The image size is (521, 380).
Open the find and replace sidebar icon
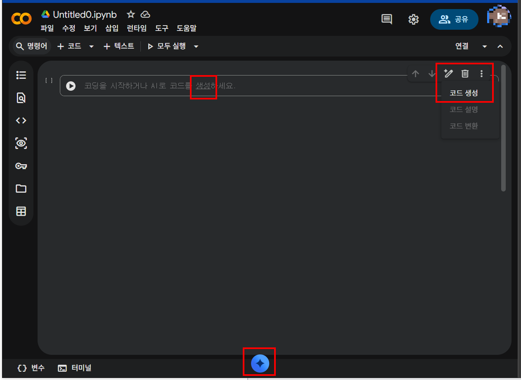pyautogui.click(x=21, y=98)
